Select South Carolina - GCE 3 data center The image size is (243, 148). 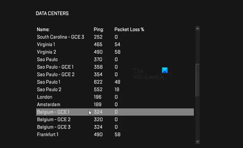[115, 37]
